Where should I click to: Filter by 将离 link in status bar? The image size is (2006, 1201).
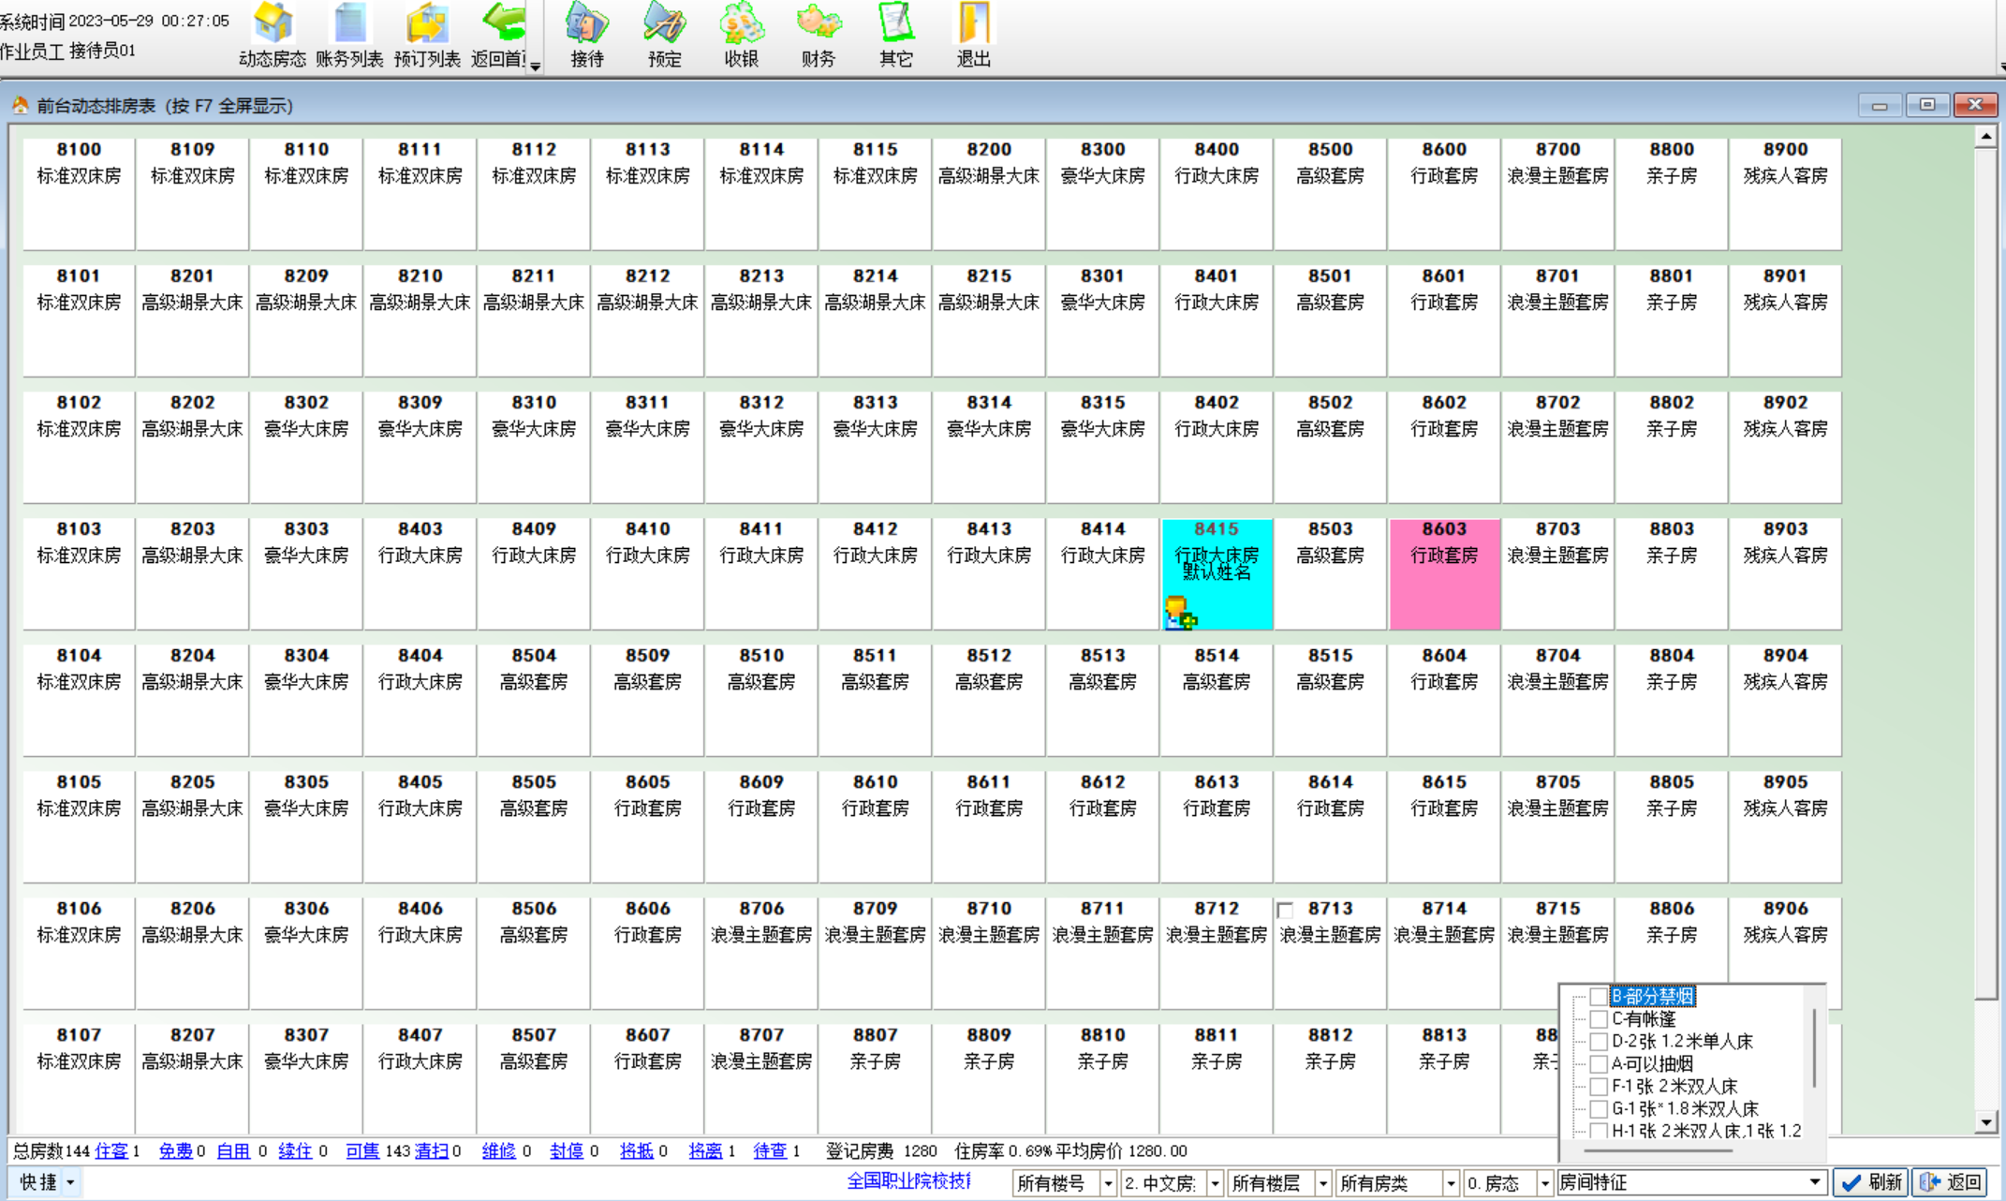click(705, 1151)
